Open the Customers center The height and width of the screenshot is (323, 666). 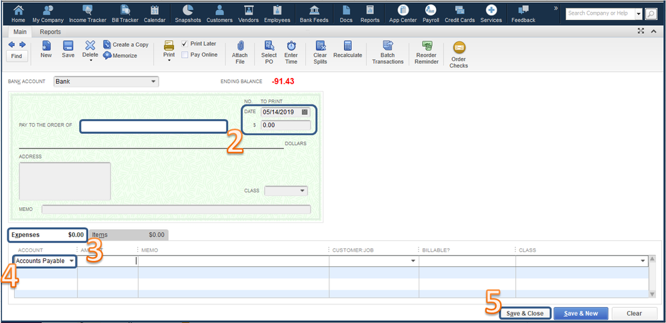coord(219,13)
